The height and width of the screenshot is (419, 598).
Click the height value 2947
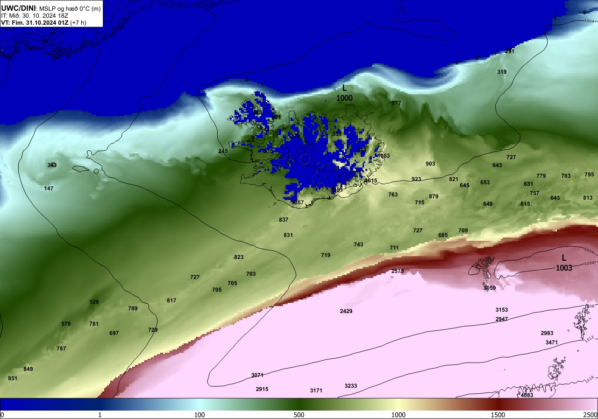[502, 319]
